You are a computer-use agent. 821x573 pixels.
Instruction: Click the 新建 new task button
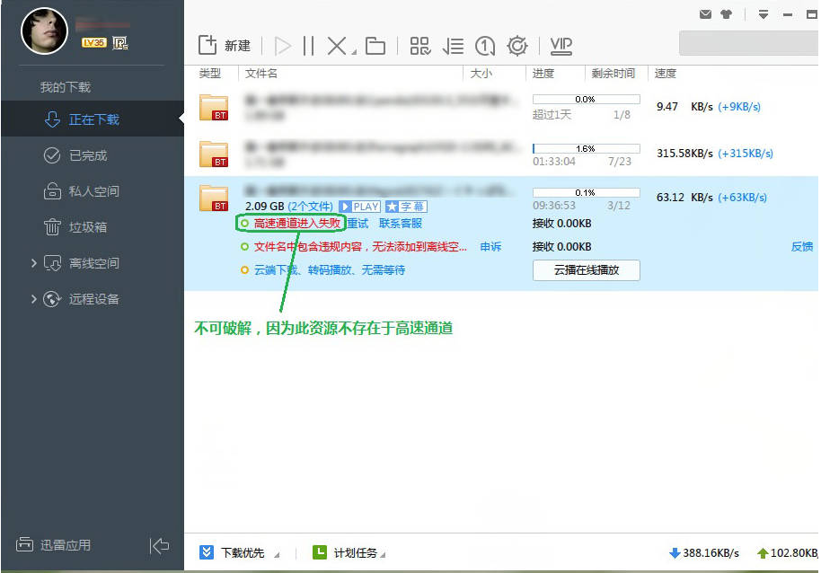click(x=224, y=46)
